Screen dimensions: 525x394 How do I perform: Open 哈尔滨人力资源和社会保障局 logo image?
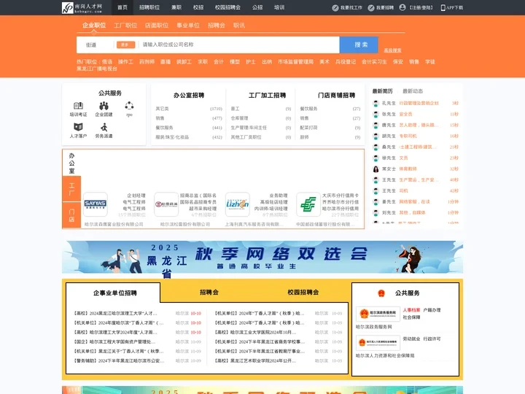tap(378, 343)
